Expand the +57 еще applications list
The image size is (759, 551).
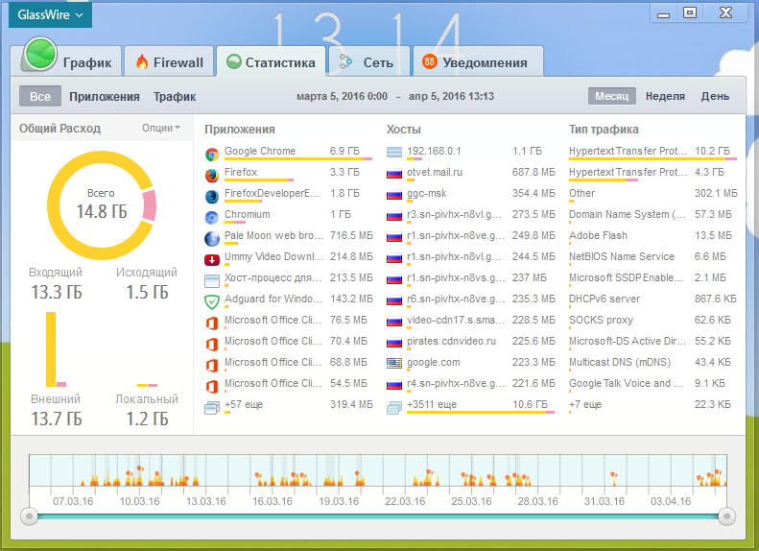tap(244, 404)
